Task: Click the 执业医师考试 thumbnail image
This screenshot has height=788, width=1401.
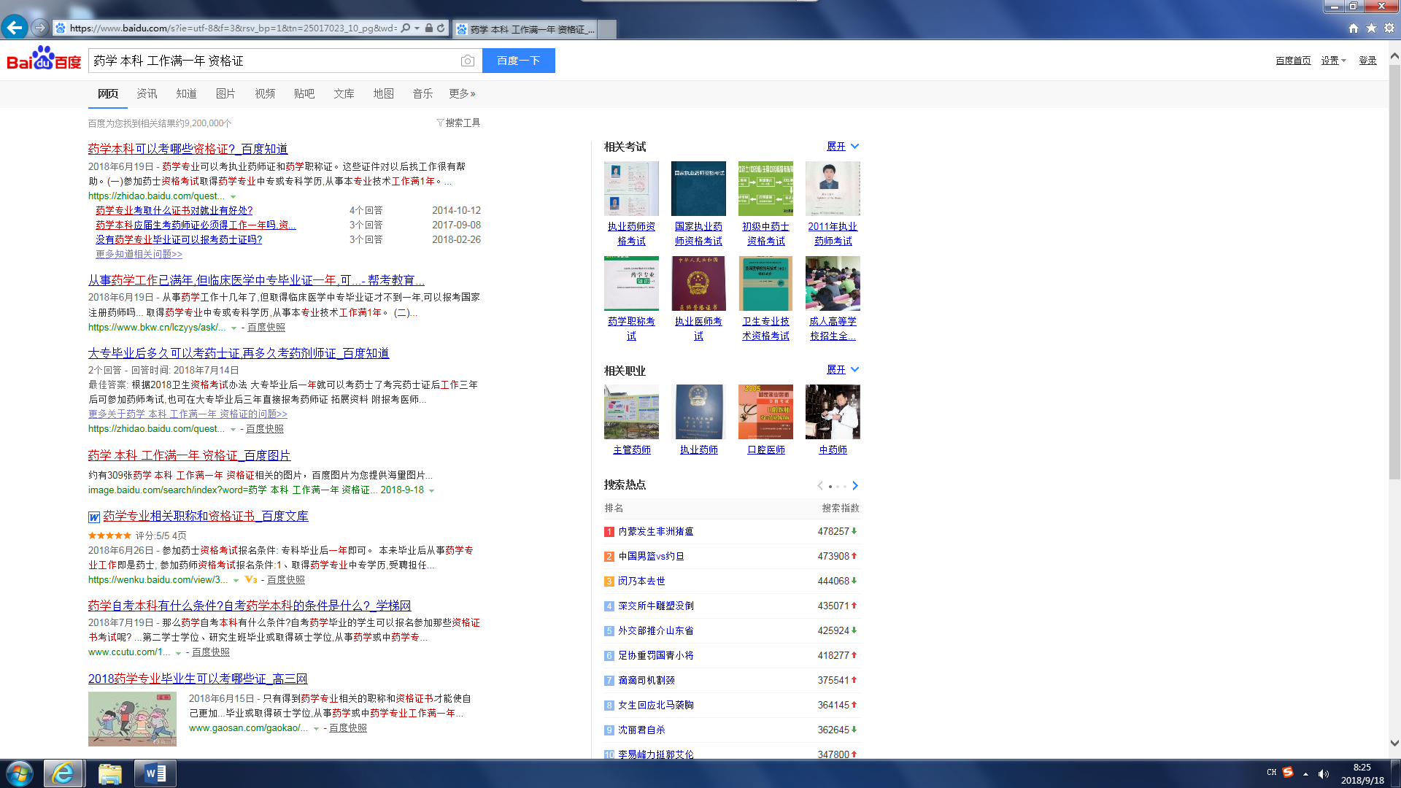Action: (698, 283)
